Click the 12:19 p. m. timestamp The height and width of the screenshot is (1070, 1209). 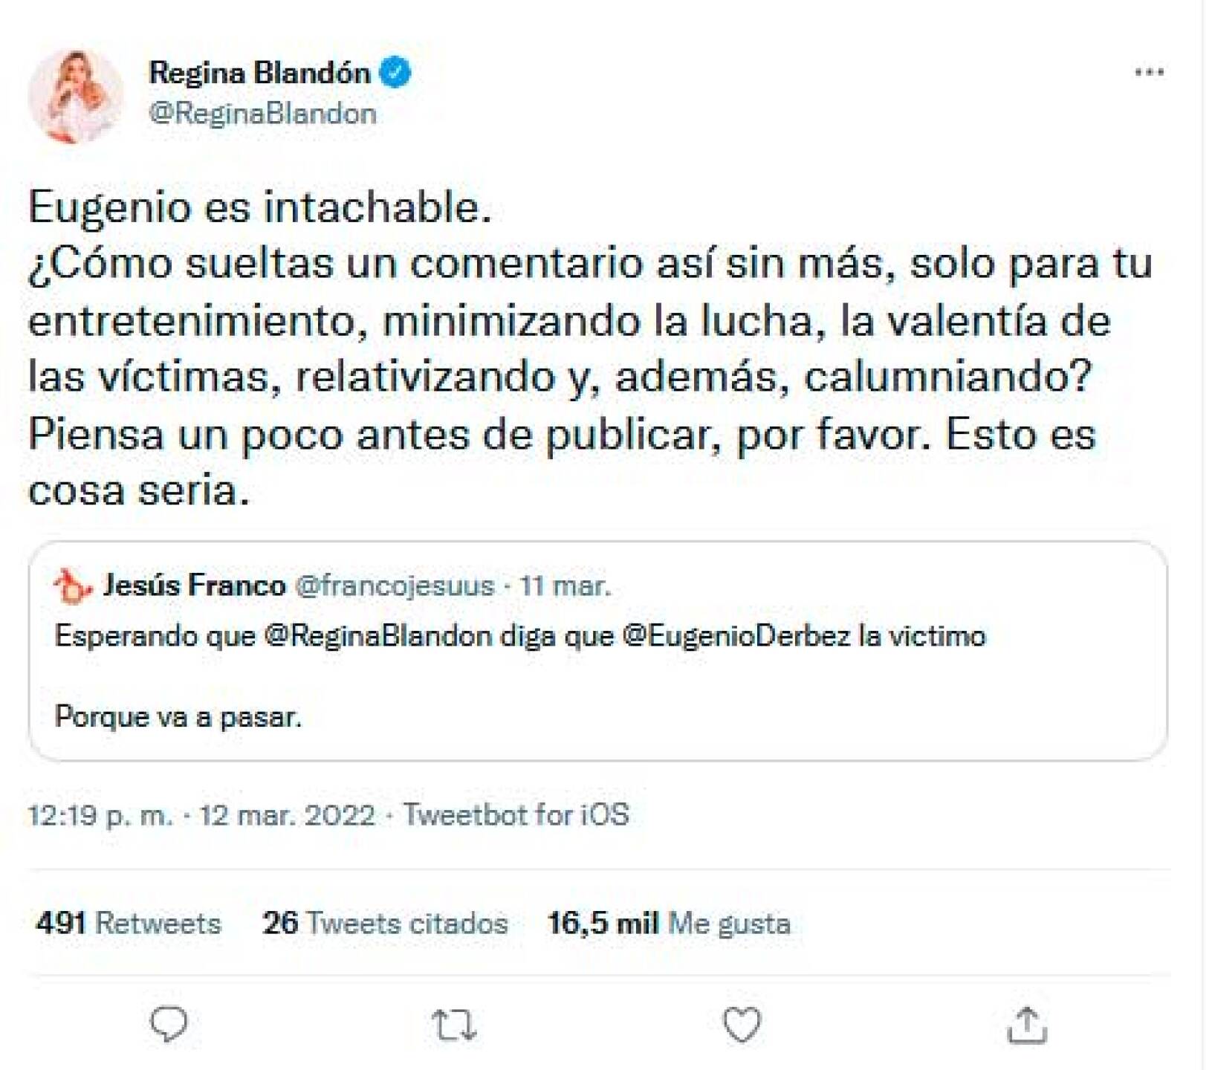pos(100,815)
